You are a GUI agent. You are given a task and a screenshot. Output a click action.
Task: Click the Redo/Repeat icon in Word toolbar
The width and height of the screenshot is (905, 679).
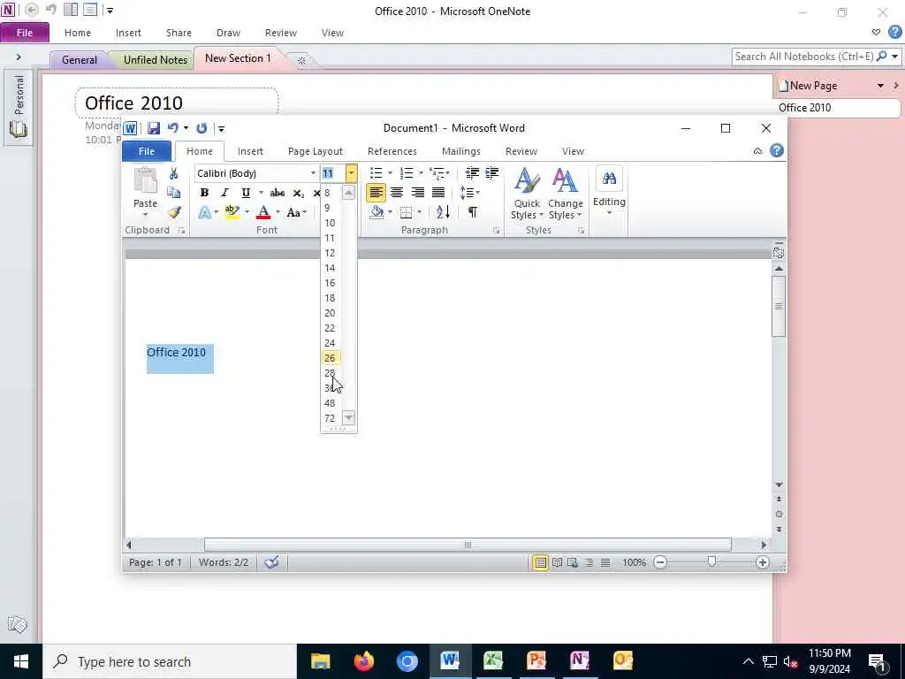pyautogui.click(x=202, y=128)
